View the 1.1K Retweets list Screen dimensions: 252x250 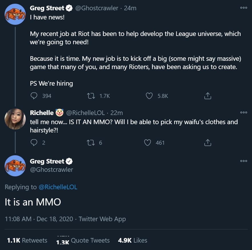coord(27,240)
